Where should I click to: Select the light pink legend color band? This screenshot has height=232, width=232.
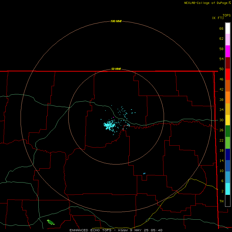228,40
